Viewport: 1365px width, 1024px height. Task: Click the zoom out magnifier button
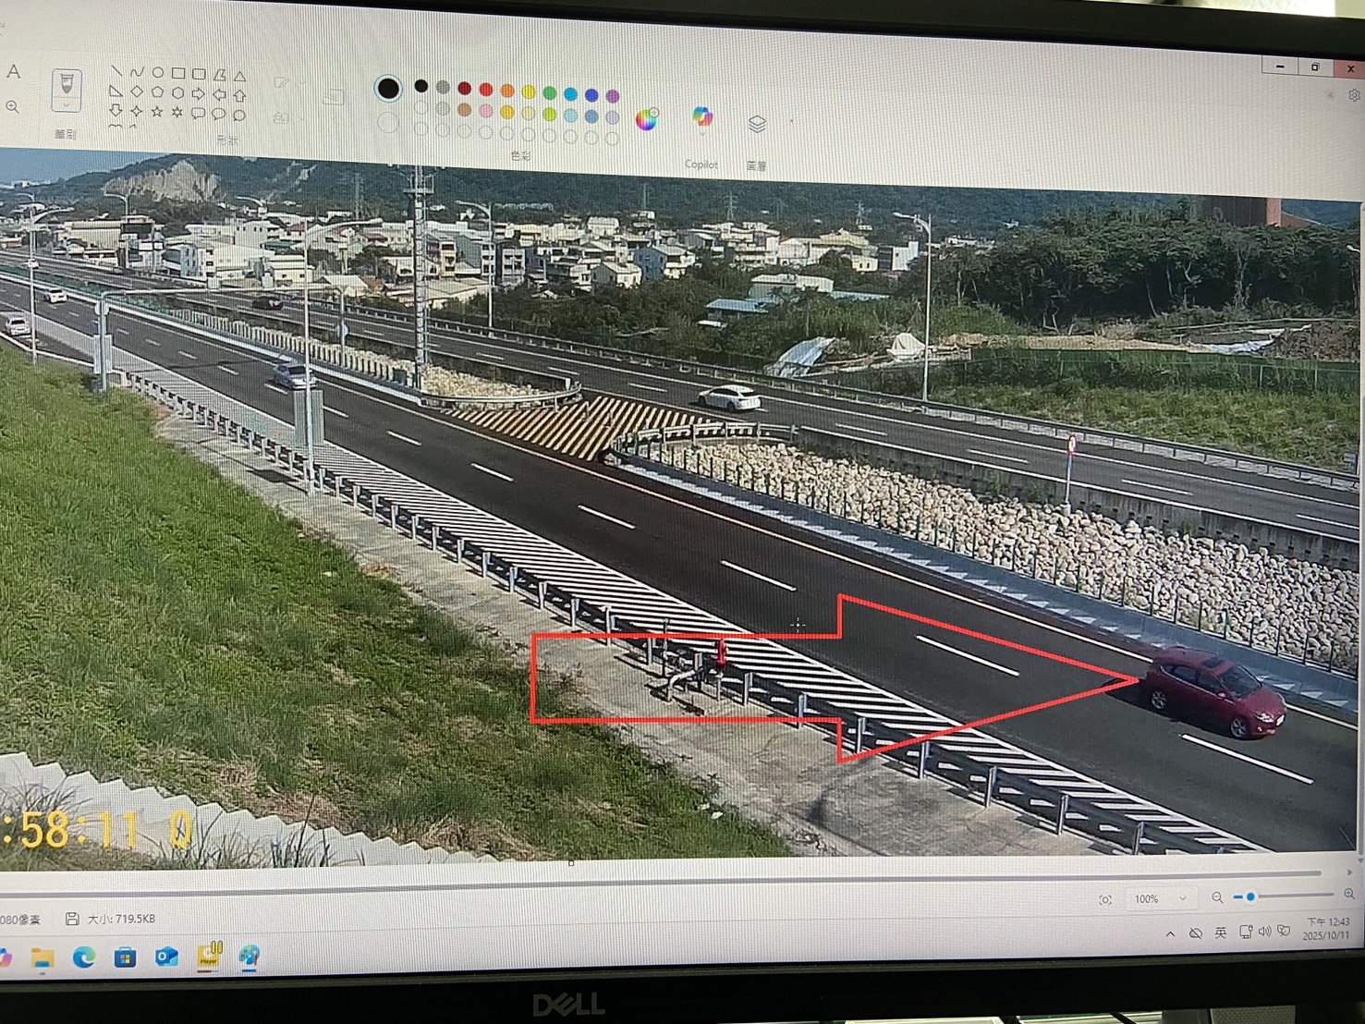click(1217, 897)
